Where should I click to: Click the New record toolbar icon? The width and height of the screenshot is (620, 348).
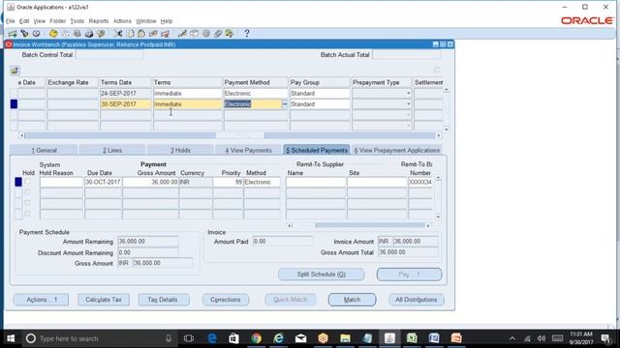tap(13, 34)
